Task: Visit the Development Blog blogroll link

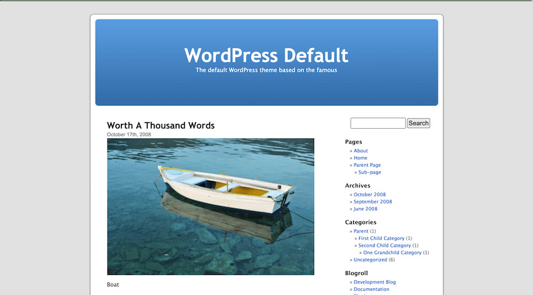Action: coord(375,282)
